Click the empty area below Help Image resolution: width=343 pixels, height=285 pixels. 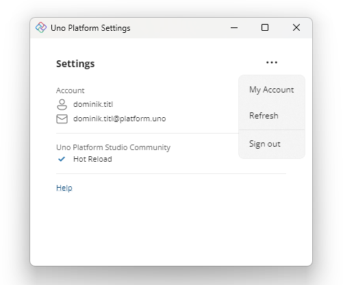point(171,228)
